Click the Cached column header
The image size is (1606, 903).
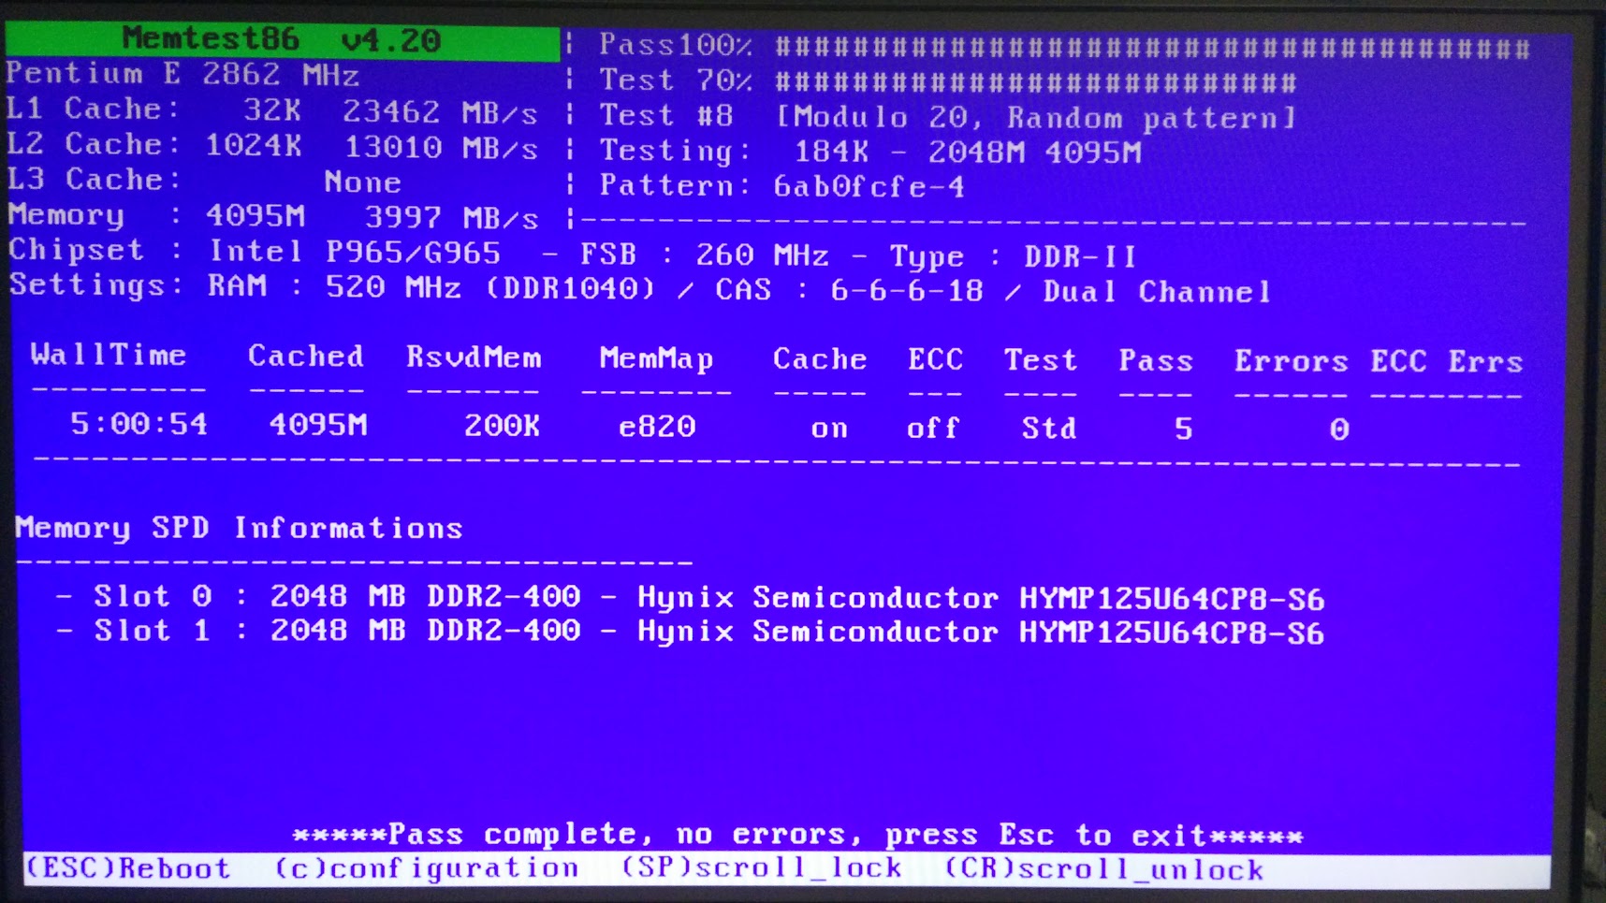point(306,357)
